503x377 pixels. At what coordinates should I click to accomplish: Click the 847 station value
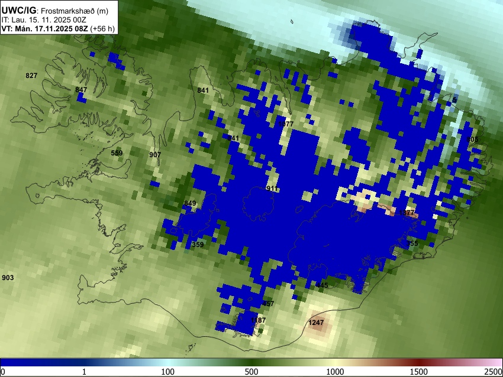81,89
